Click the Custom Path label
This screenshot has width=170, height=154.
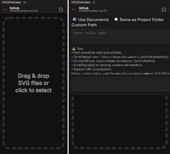84,25
